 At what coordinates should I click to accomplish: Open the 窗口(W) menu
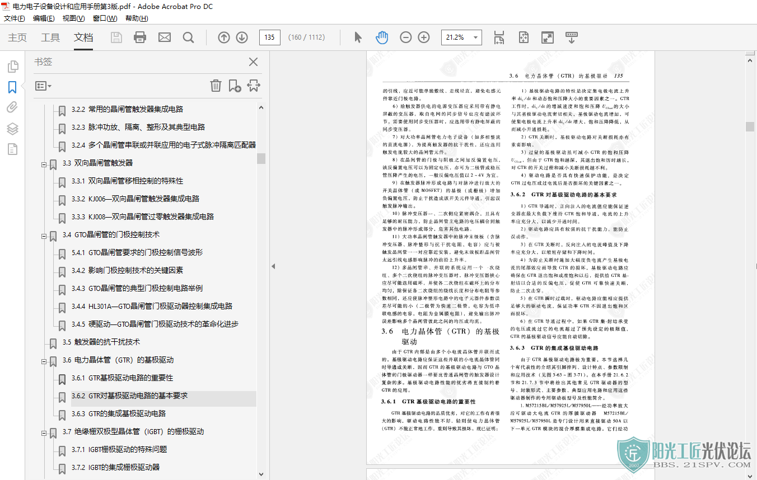105,18
